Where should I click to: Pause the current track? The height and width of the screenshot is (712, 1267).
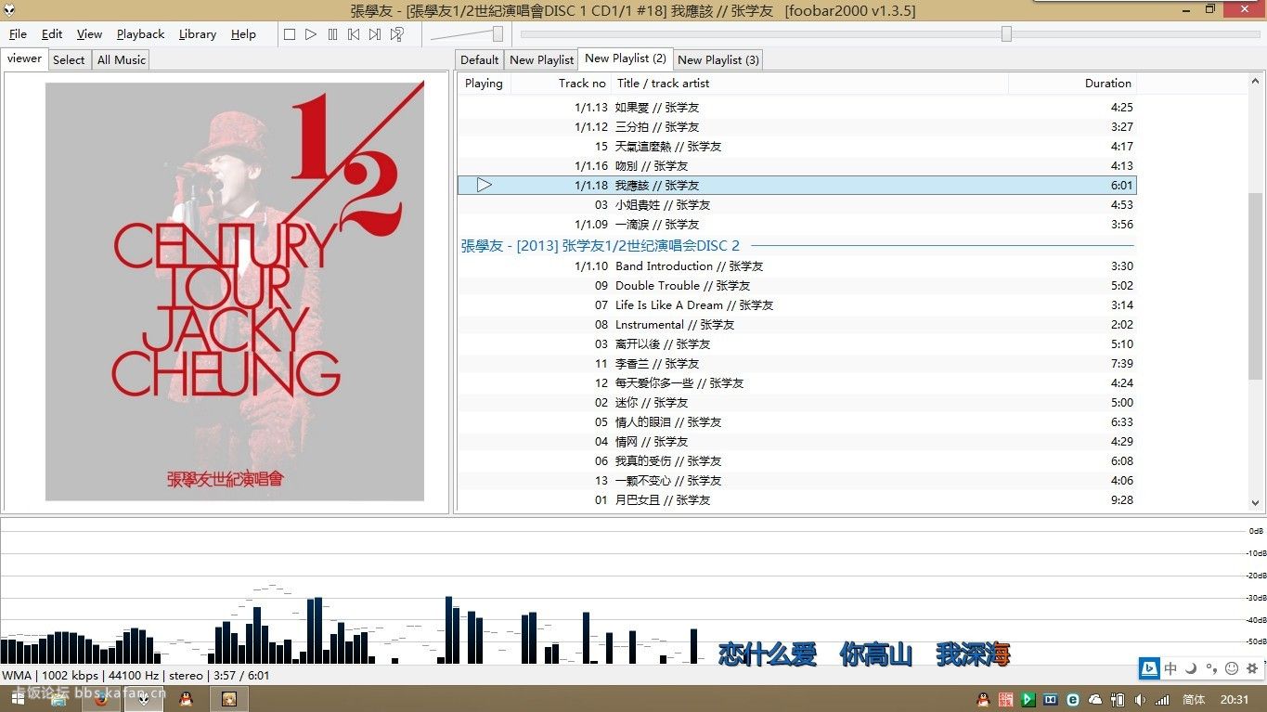click(332, 34)
